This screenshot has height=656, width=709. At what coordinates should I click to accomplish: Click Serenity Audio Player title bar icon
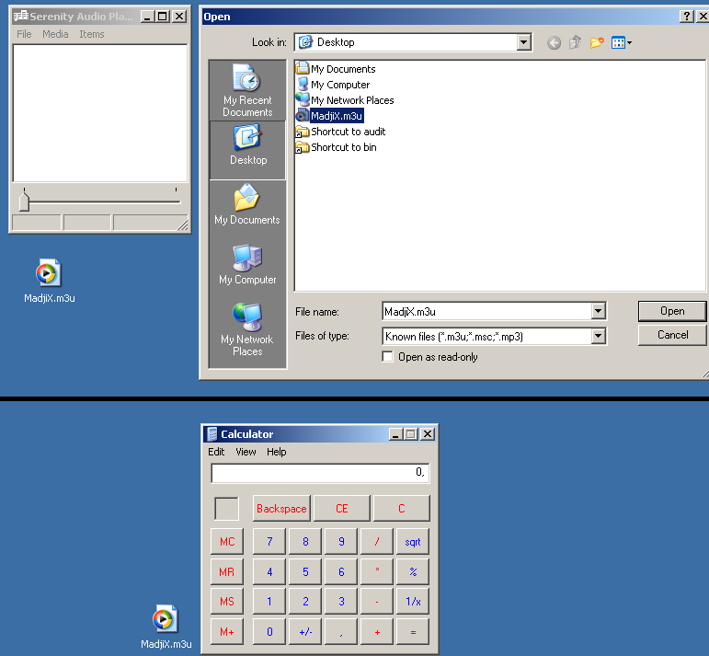click(x=20, y=17)
